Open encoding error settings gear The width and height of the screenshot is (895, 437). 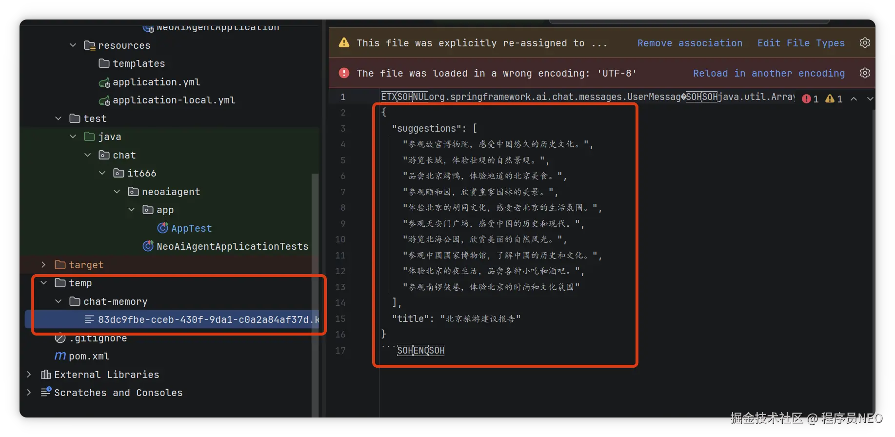865,73
